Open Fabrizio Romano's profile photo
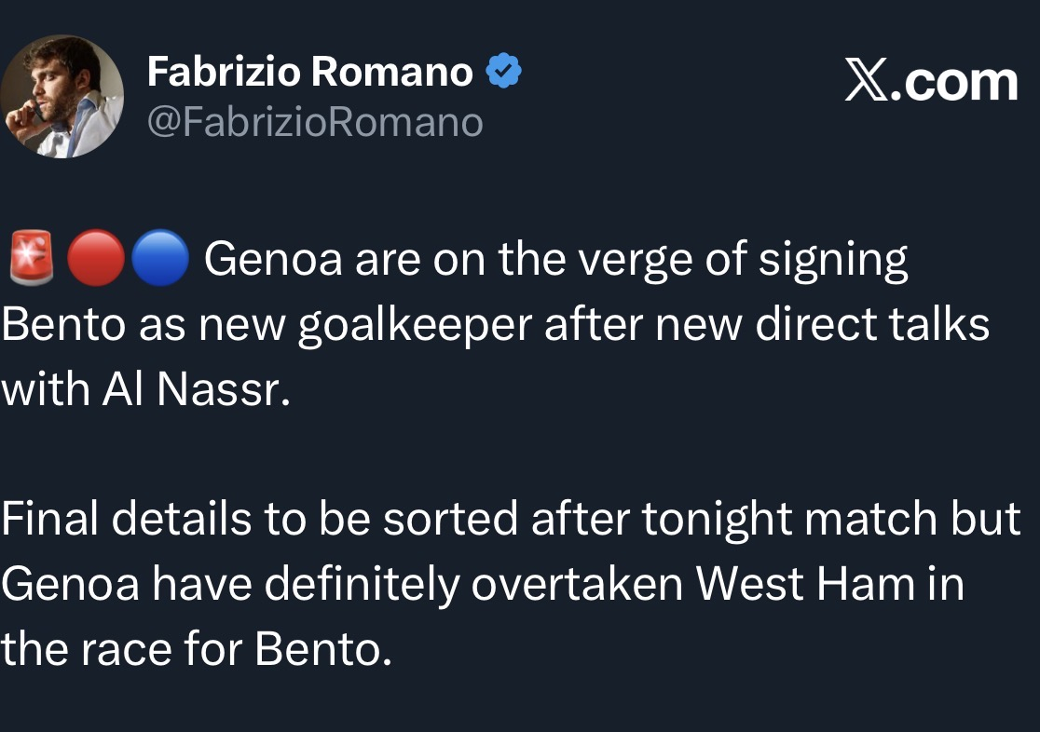1040x732 pixels. 62,98
